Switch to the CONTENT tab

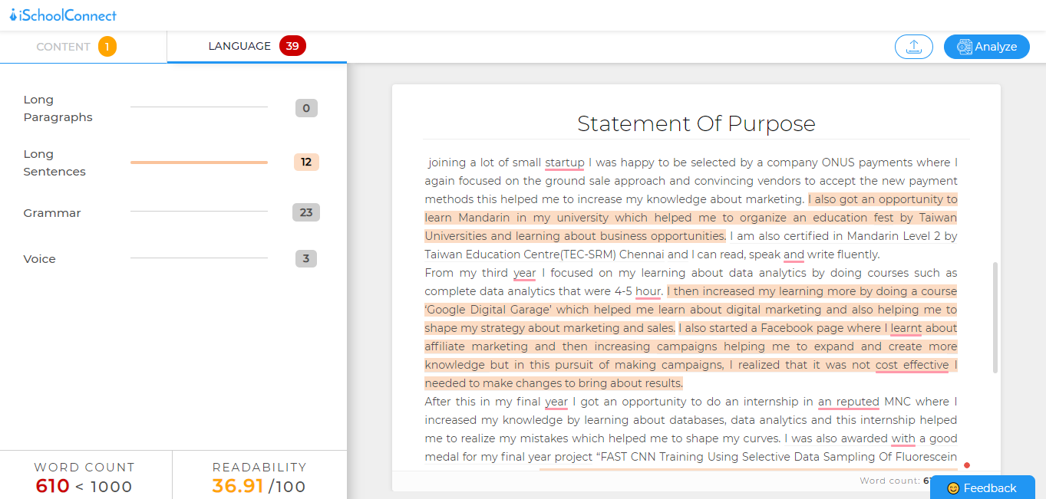[63, 47]
